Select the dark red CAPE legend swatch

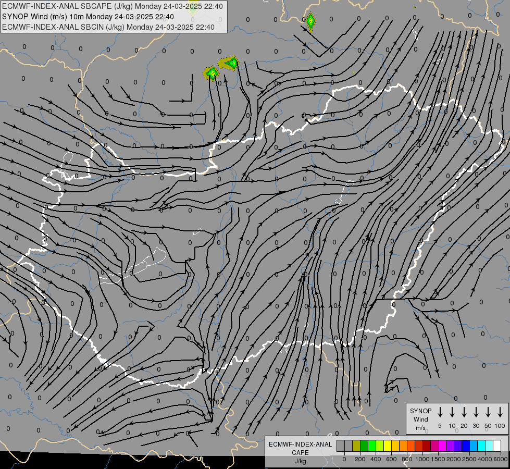pos(427,446)
